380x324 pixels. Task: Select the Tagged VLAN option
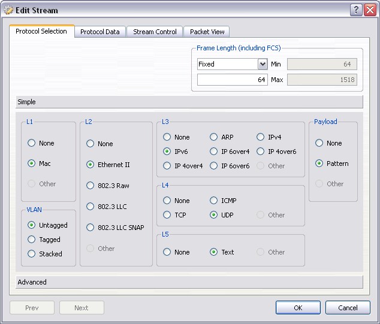click(32, 240)
